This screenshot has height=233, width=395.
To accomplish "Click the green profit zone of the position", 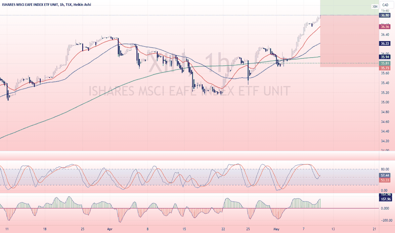I will (x=349, y=8).
